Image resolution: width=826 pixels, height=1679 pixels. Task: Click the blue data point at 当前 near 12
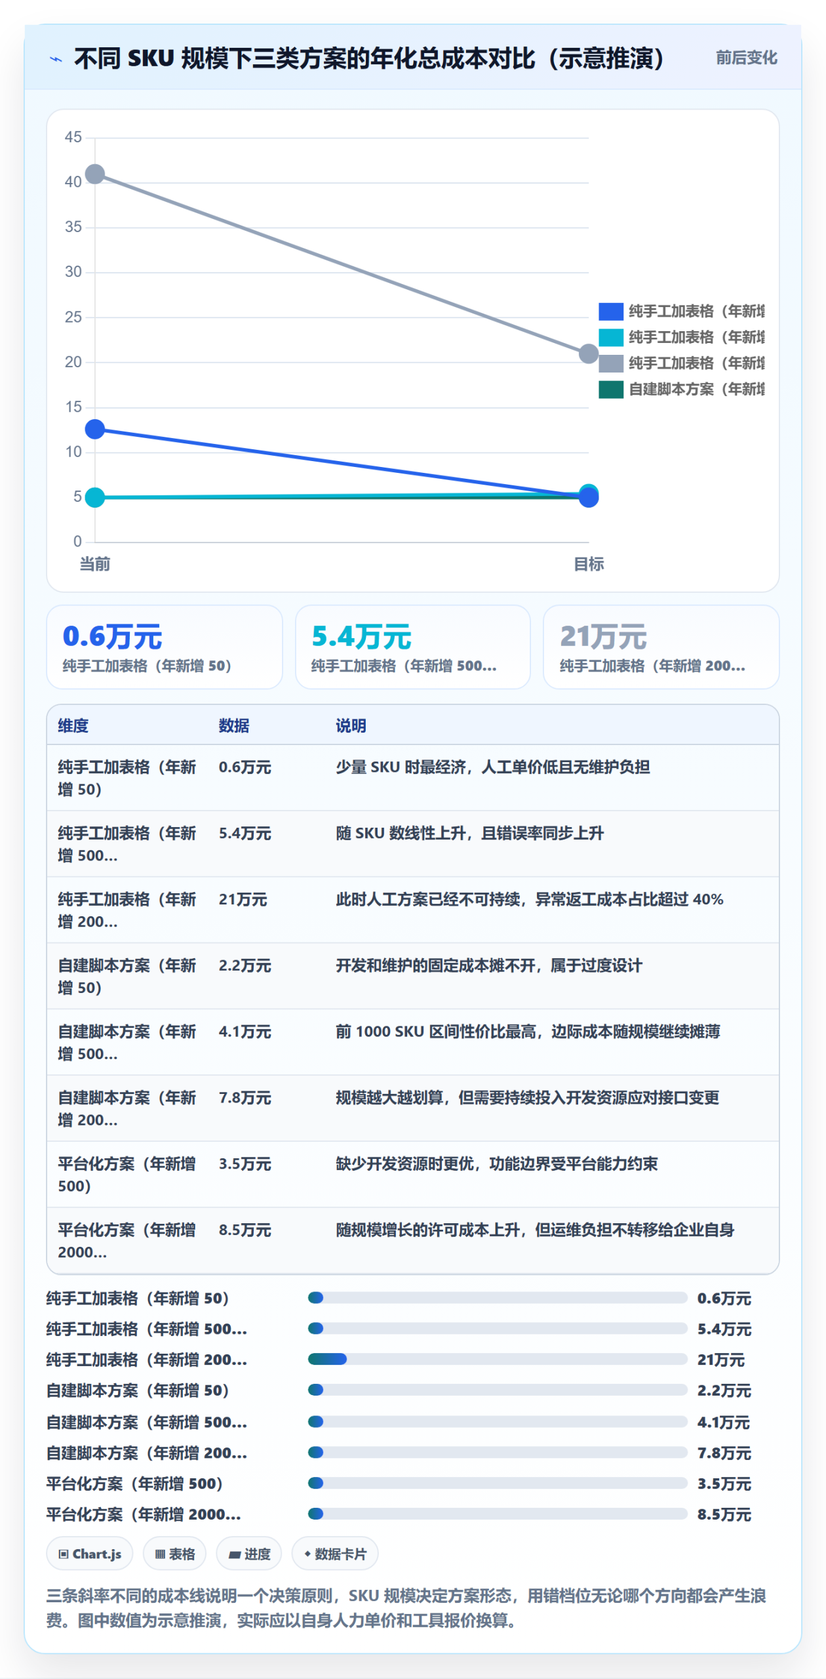[x=95, y=429]
